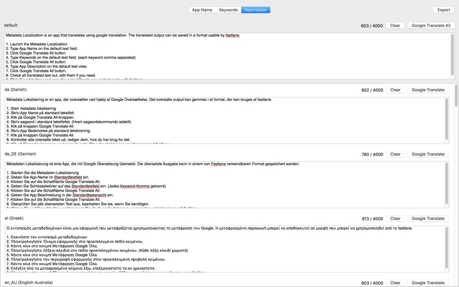Select the Description tab

(255, 10)
